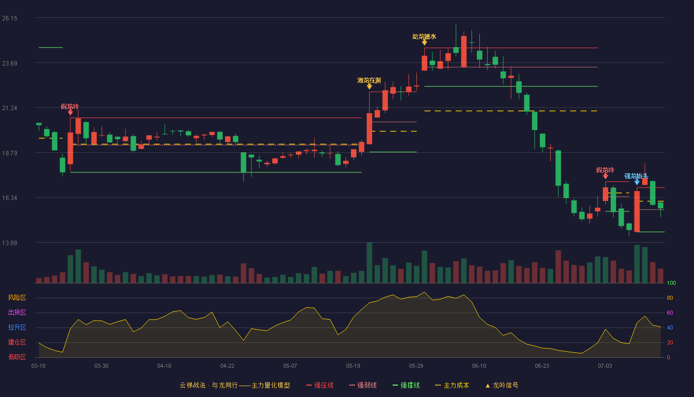Click the 假龙吟 red arrow near 07-03
694x397 pixels.
[605, 176]
